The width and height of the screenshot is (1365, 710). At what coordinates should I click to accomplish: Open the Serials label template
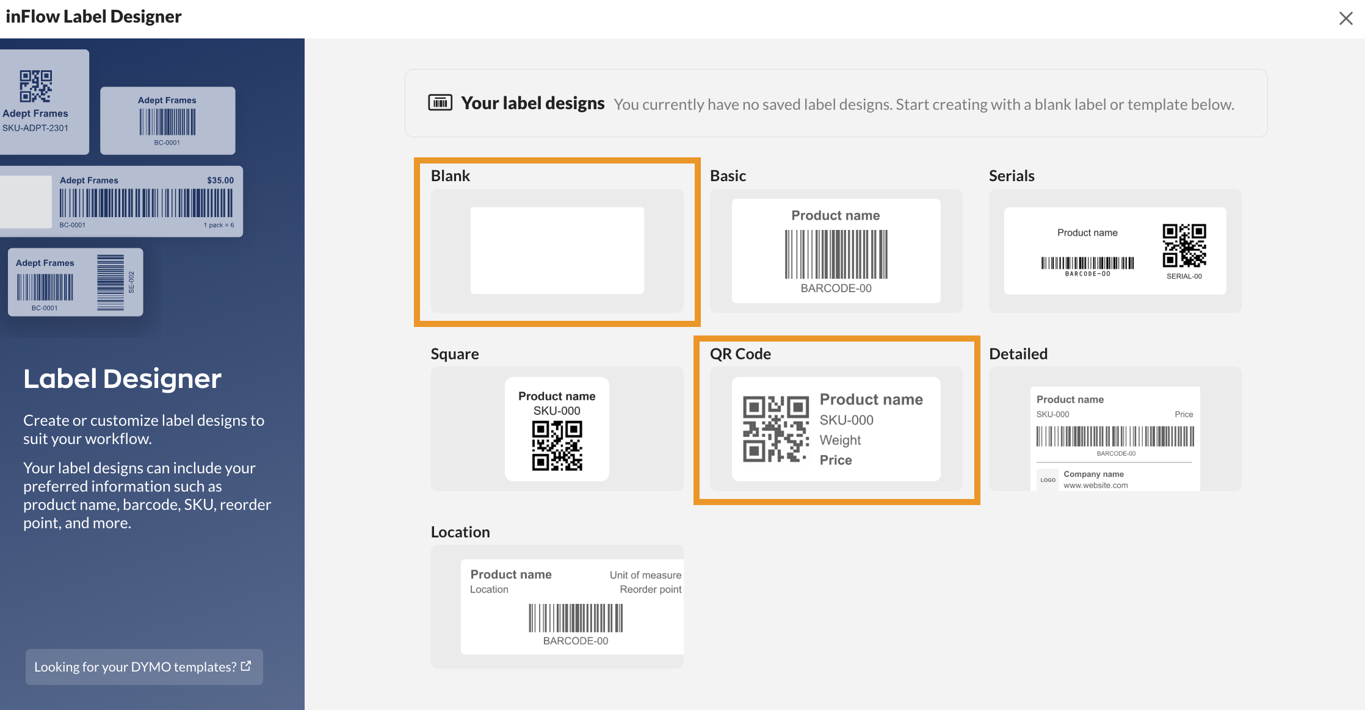tap(1115, 251)
